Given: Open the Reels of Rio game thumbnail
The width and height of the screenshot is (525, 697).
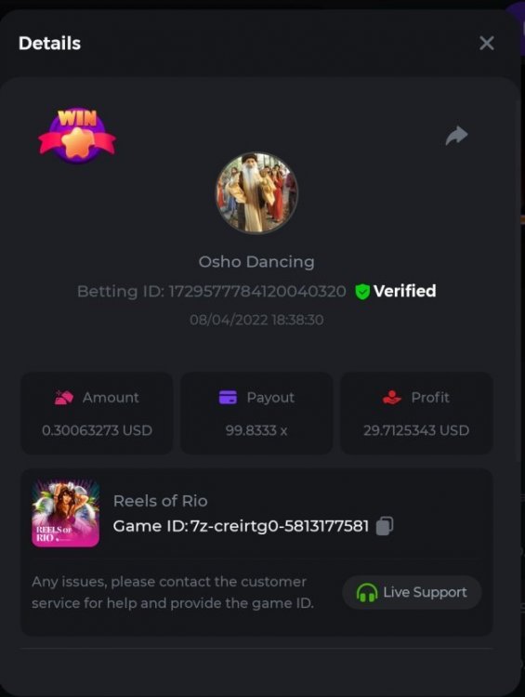Looking at the screenshot, I should tap(66, 513).
